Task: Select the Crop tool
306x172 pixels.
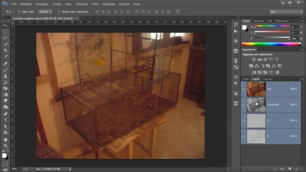Action: 5,50
